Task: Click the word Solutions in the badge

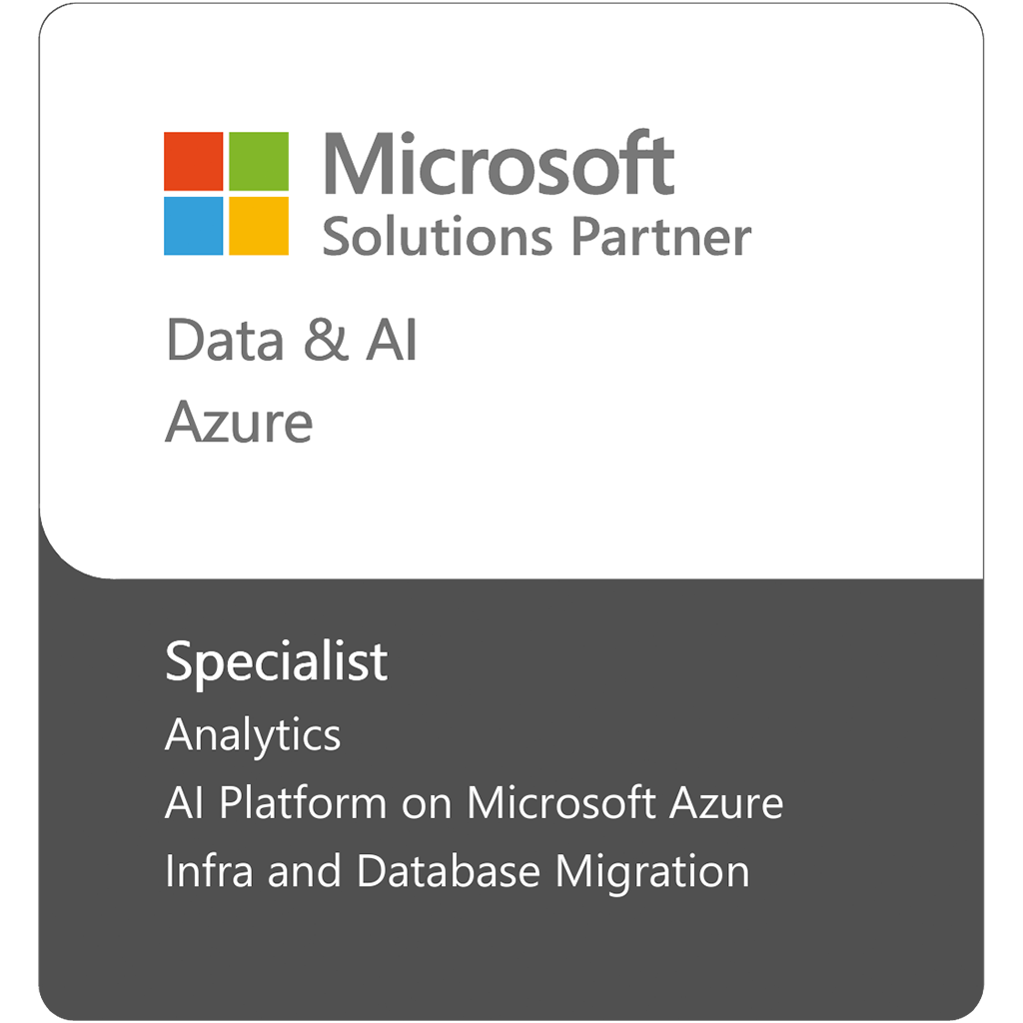Action: (x=438, y=236)
